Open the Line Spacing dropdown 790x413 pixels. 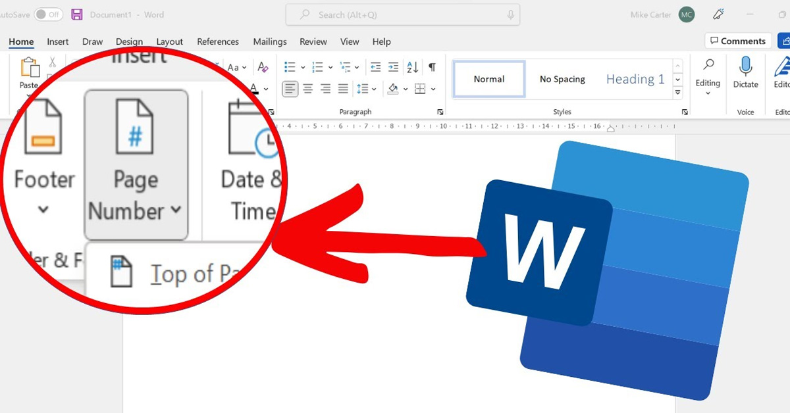coord(366,88)
